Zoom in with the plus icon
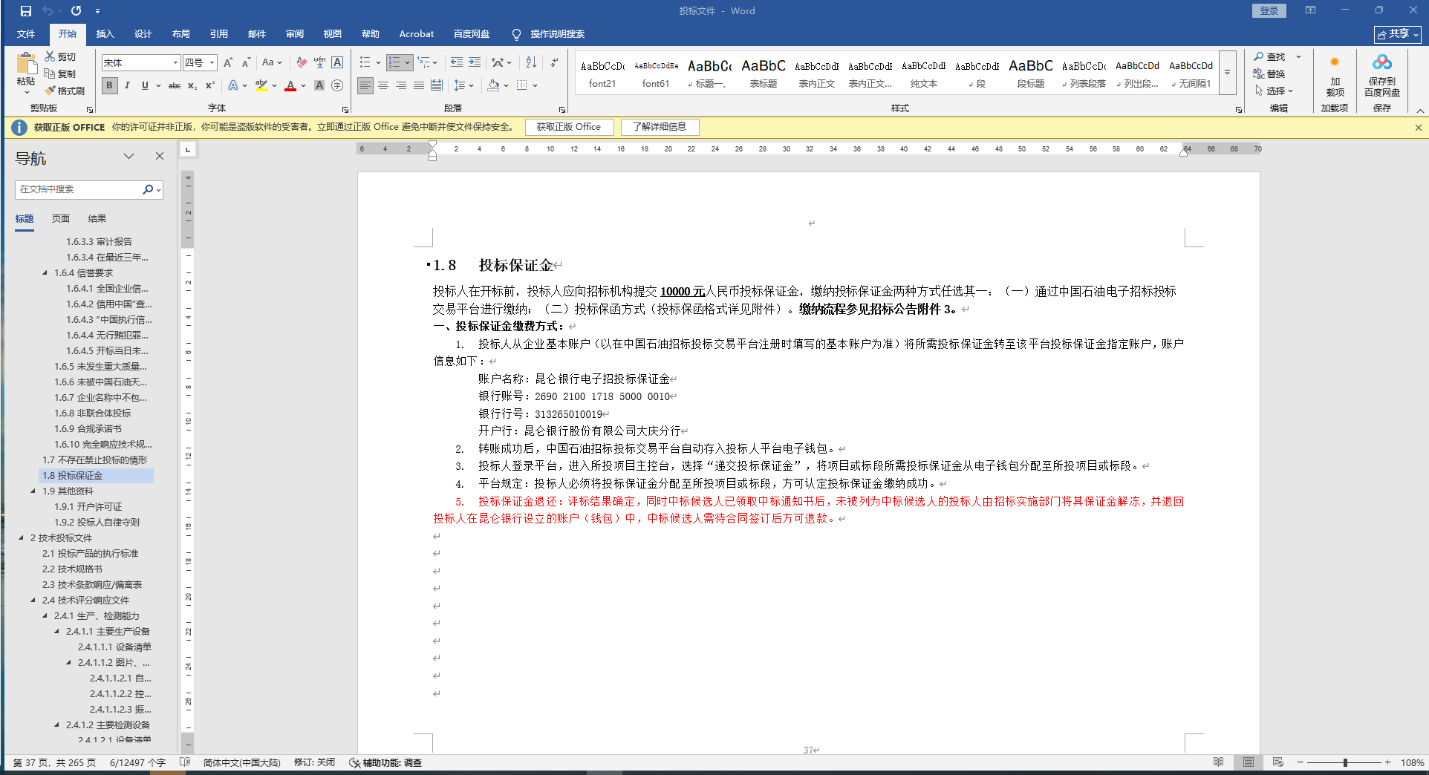This screenshot has width=1429, height=775. click(1387, 762)
